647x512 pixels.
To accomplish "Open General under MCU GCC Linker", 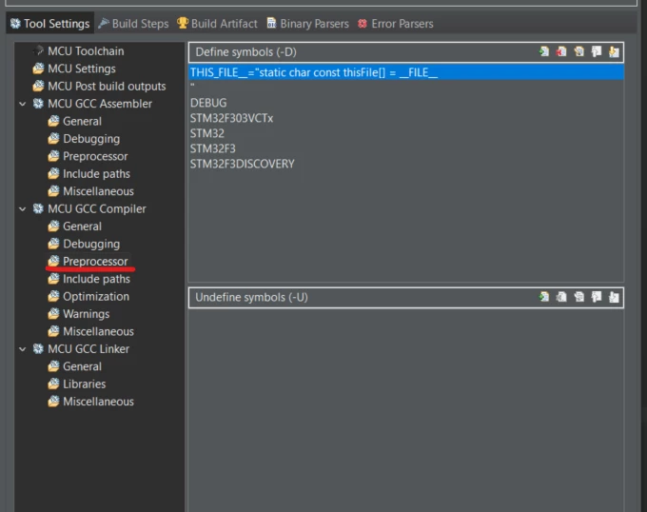I will tap(82, 366).
